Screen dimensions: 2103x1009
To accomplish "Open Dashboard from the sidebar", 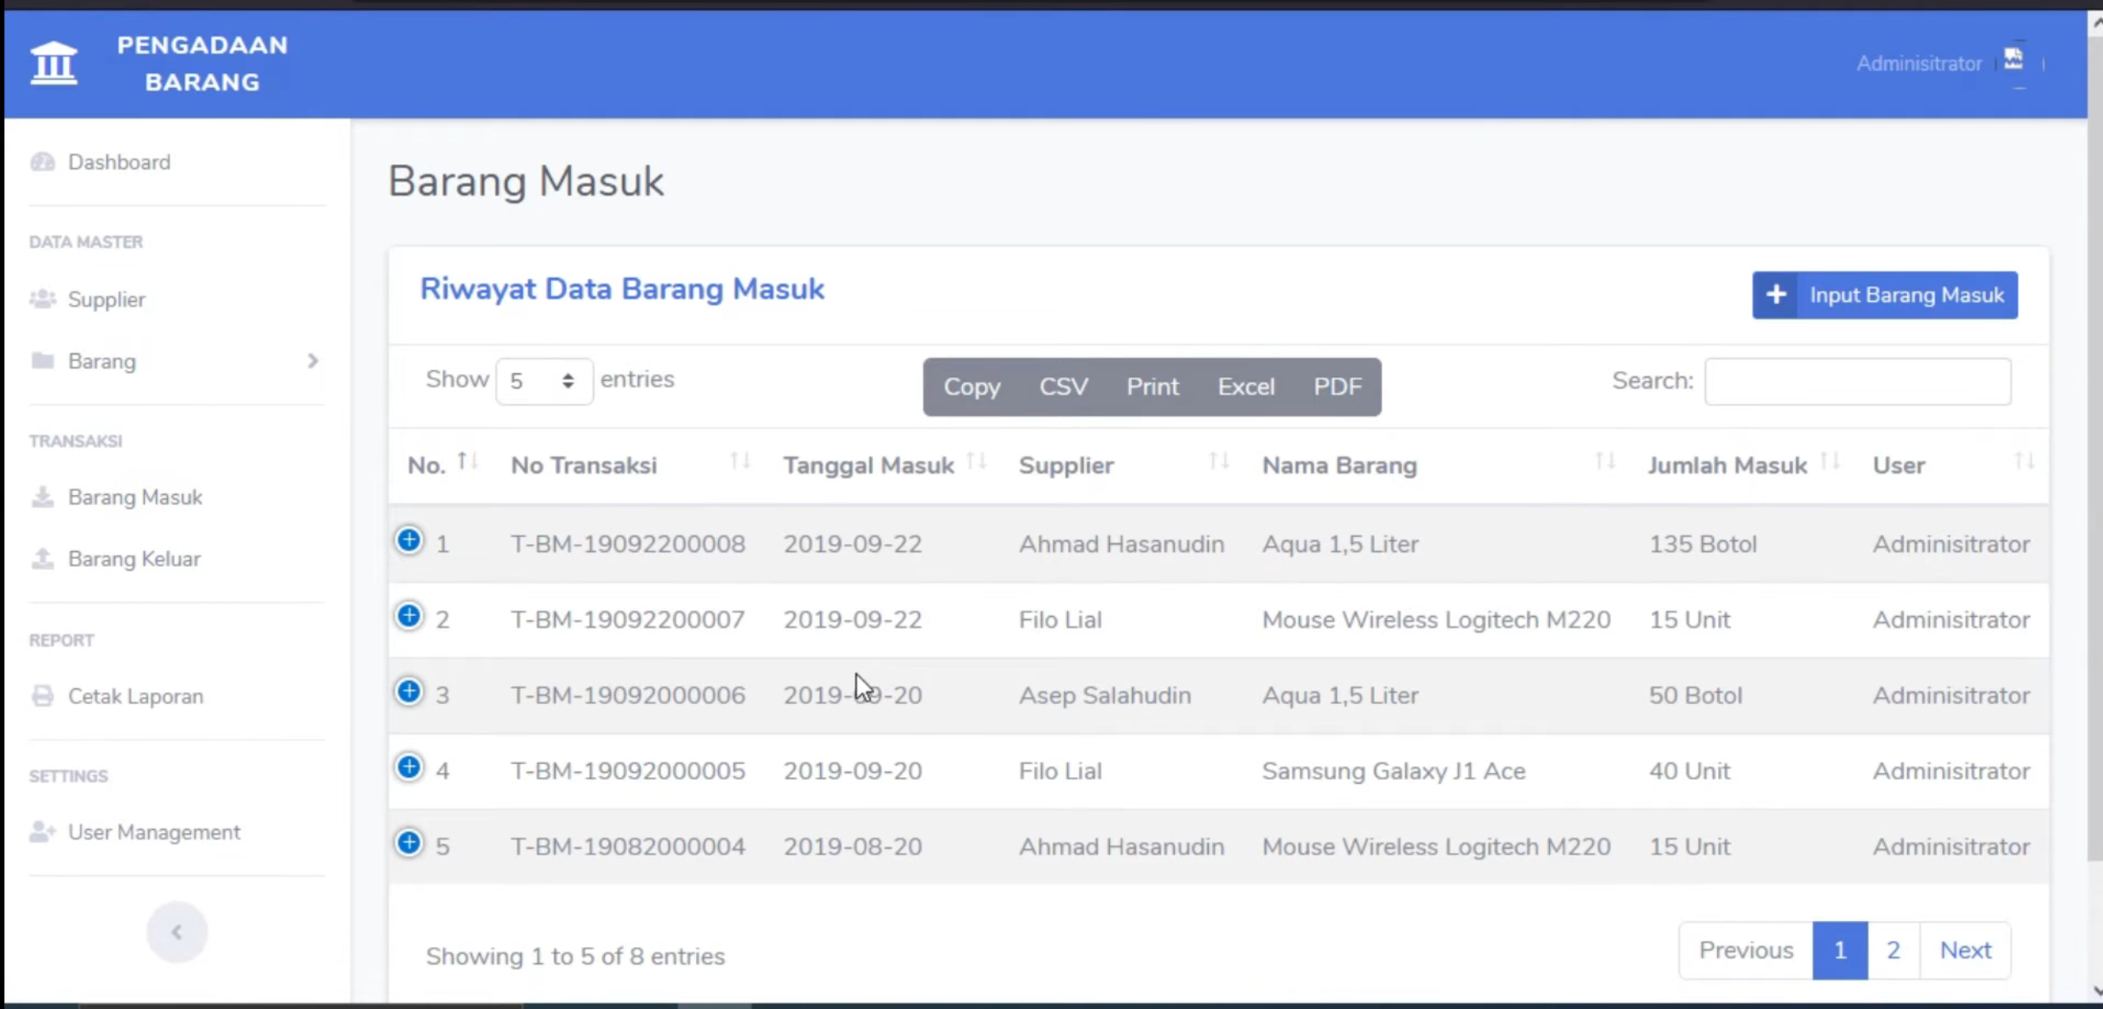I will tap(119, 162).
